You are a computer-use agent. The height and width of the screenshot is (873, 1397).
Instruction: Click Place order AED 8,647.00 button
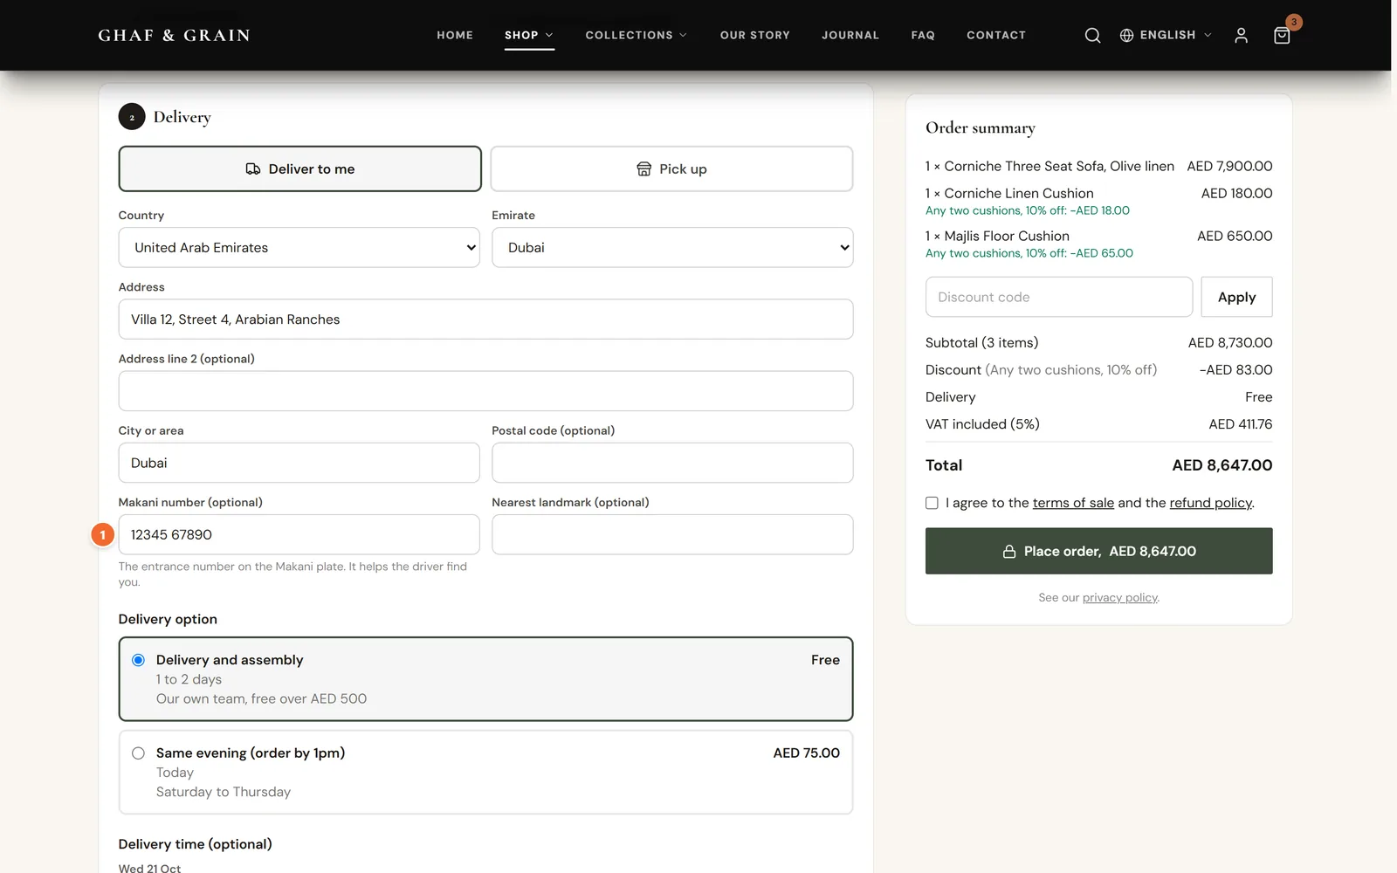click(1099, 551)
